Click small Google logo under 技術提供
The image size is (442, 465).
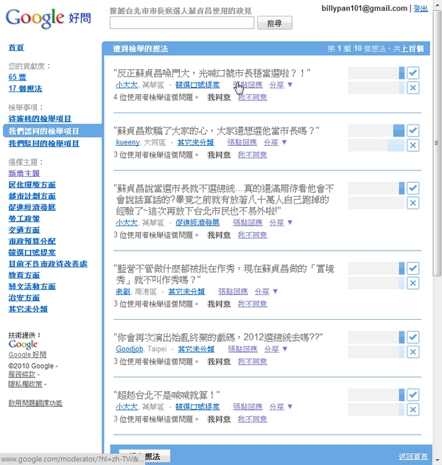coord(23,344)
